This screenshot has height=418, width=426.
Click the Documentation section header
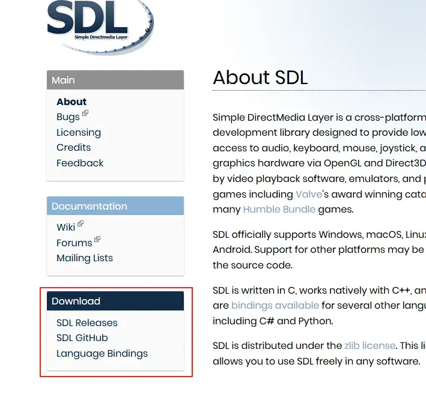click(115, 206)
